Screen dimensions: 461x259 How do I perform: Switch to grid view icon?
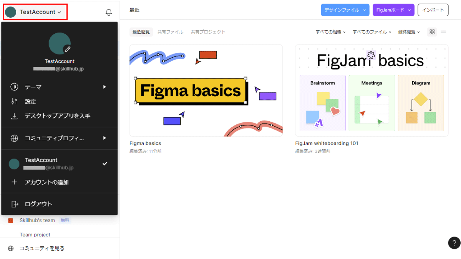click(432, 32)
